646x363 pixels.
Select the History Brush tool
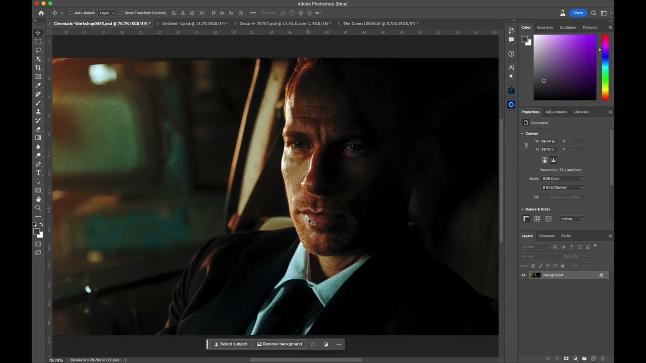pos(38,120)
